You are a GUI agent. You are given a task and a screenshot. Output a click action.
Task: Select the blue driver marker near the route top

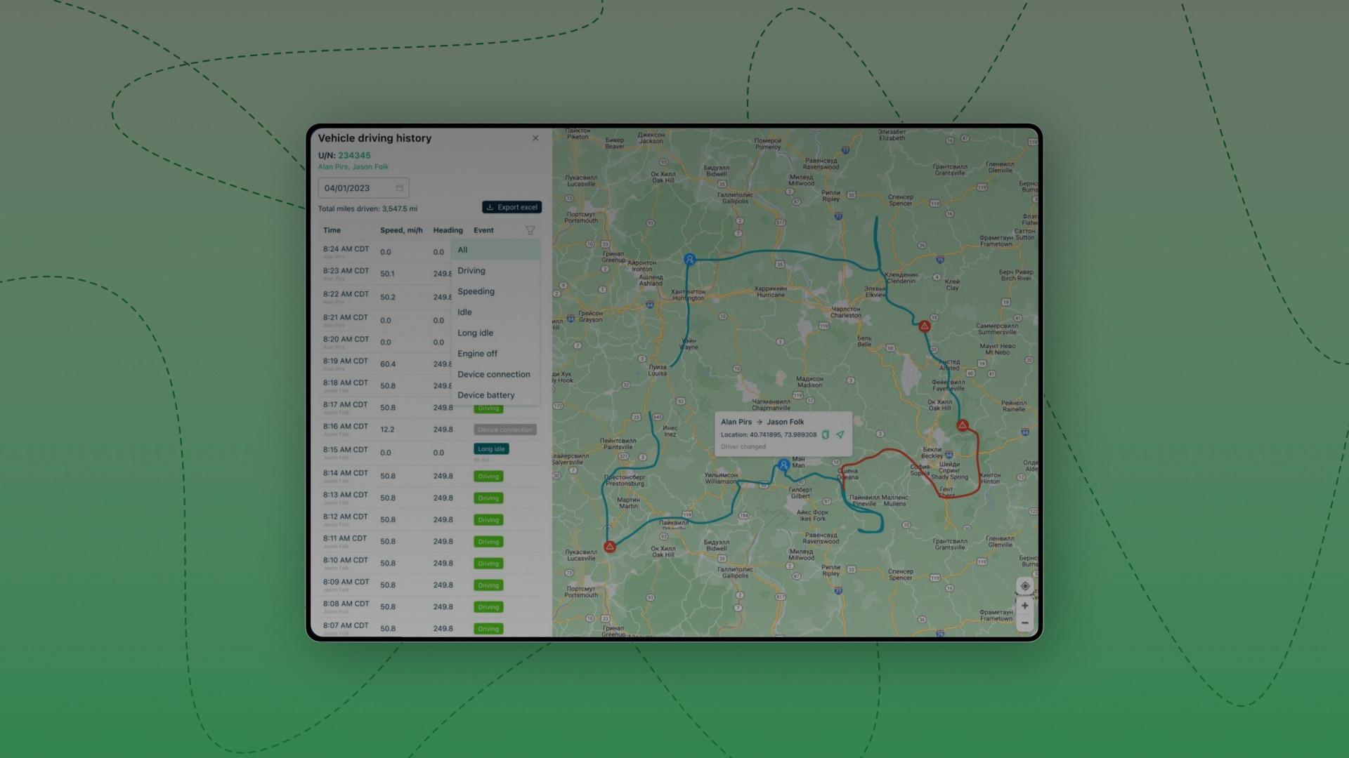point(689,259)
